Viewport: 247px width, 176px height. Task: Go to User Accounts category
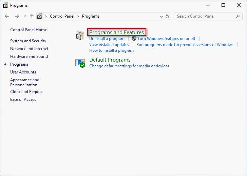pyautogui.click(x=23, y=72)
